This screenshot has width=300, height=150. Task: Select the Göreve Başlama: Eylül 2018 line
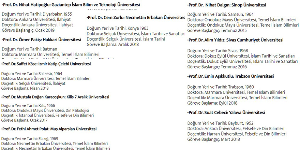click(212, 103)
